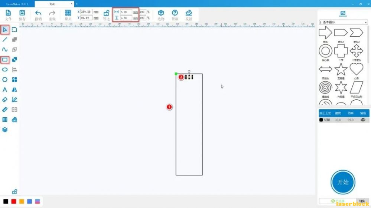Pick the black layer color
The image size is (371, 208).
(x=6, y=201)
